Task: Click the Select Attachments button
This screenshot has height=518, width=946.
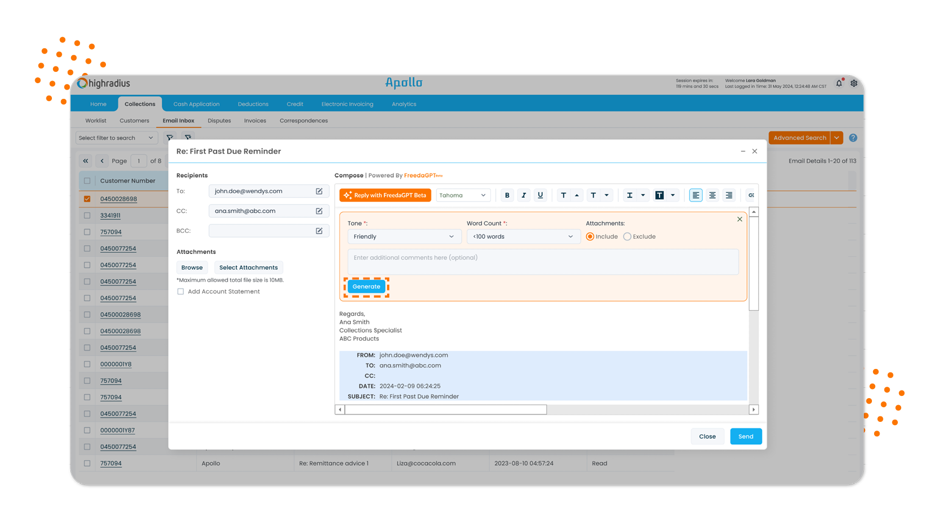Action: point(248,268)
